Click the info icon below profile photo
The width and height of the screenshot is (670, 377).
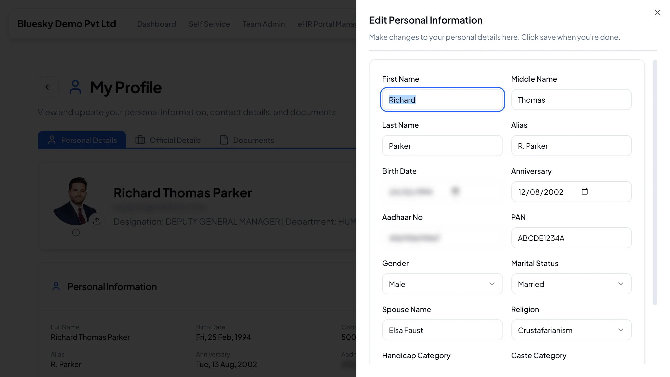click(76, 232)
